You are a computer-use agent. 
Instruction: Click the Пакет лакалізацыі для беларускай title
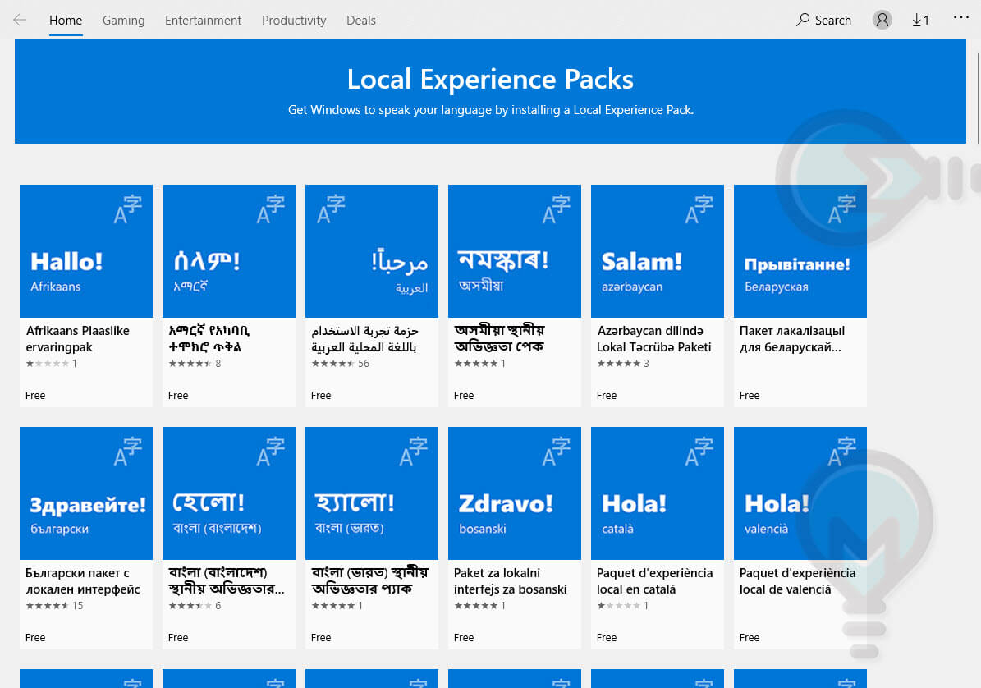coord(792,339)
